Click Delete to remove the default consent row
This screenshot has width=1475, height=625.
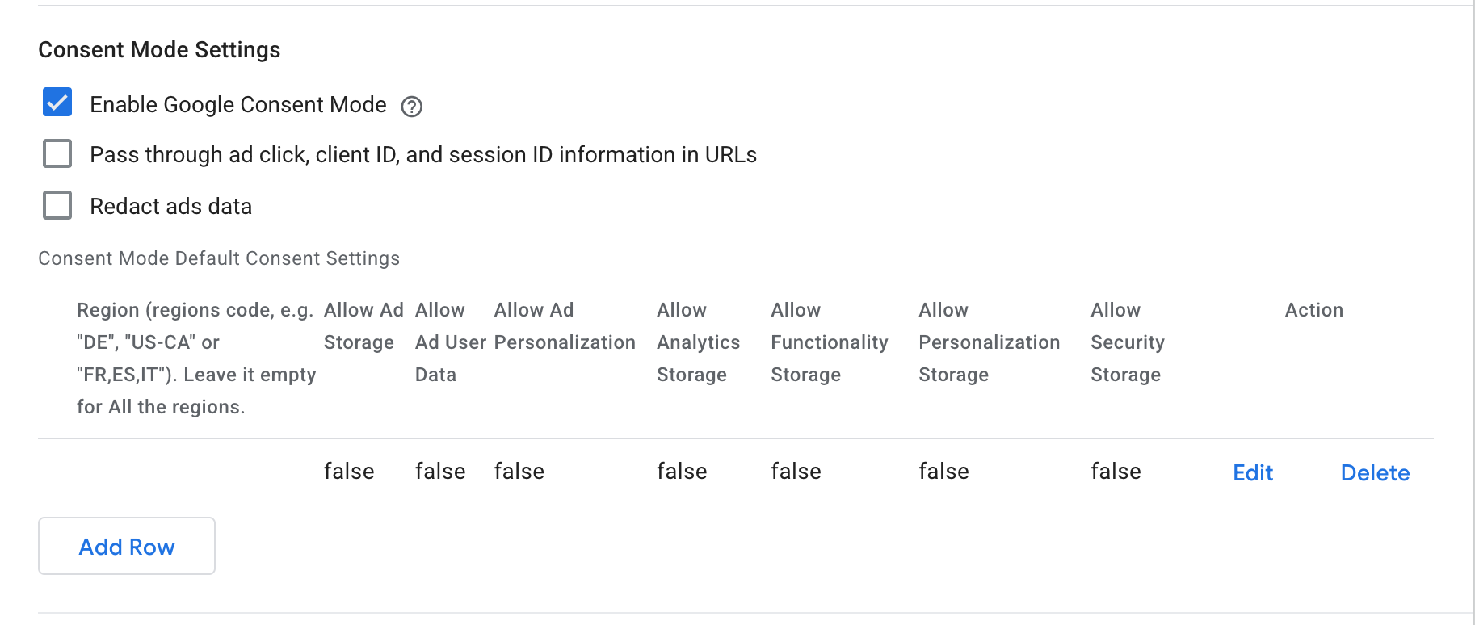[1375, 472]
